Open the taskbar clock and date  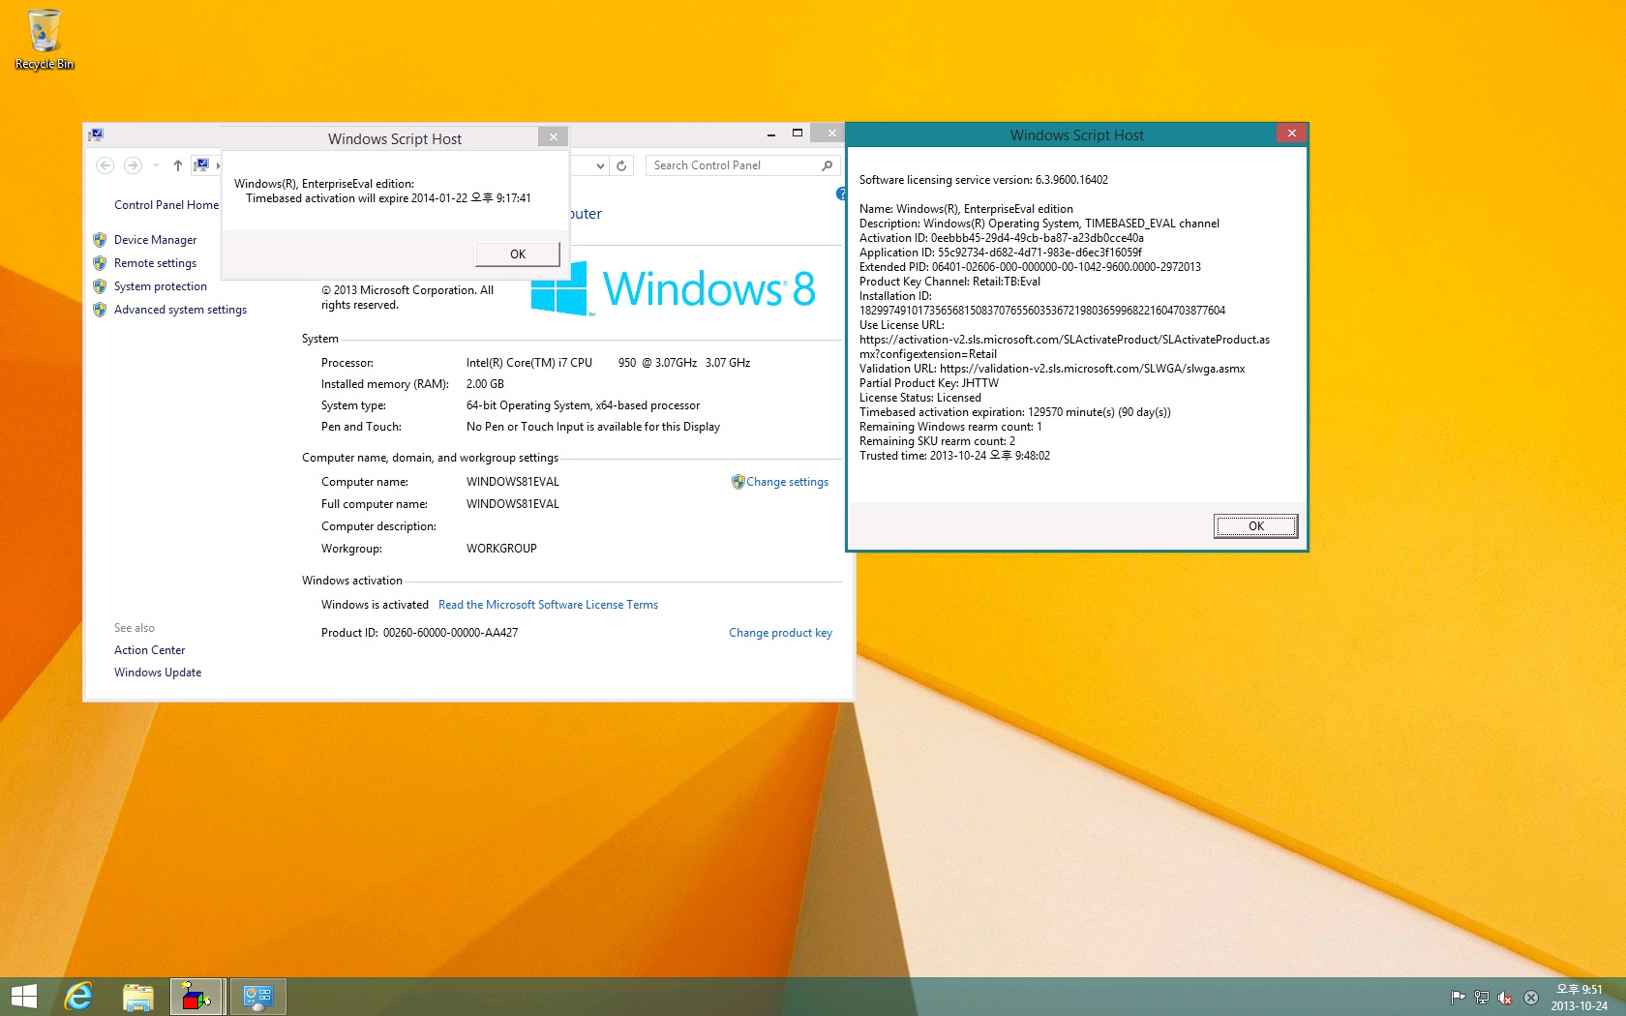[x=1580, y=998]
